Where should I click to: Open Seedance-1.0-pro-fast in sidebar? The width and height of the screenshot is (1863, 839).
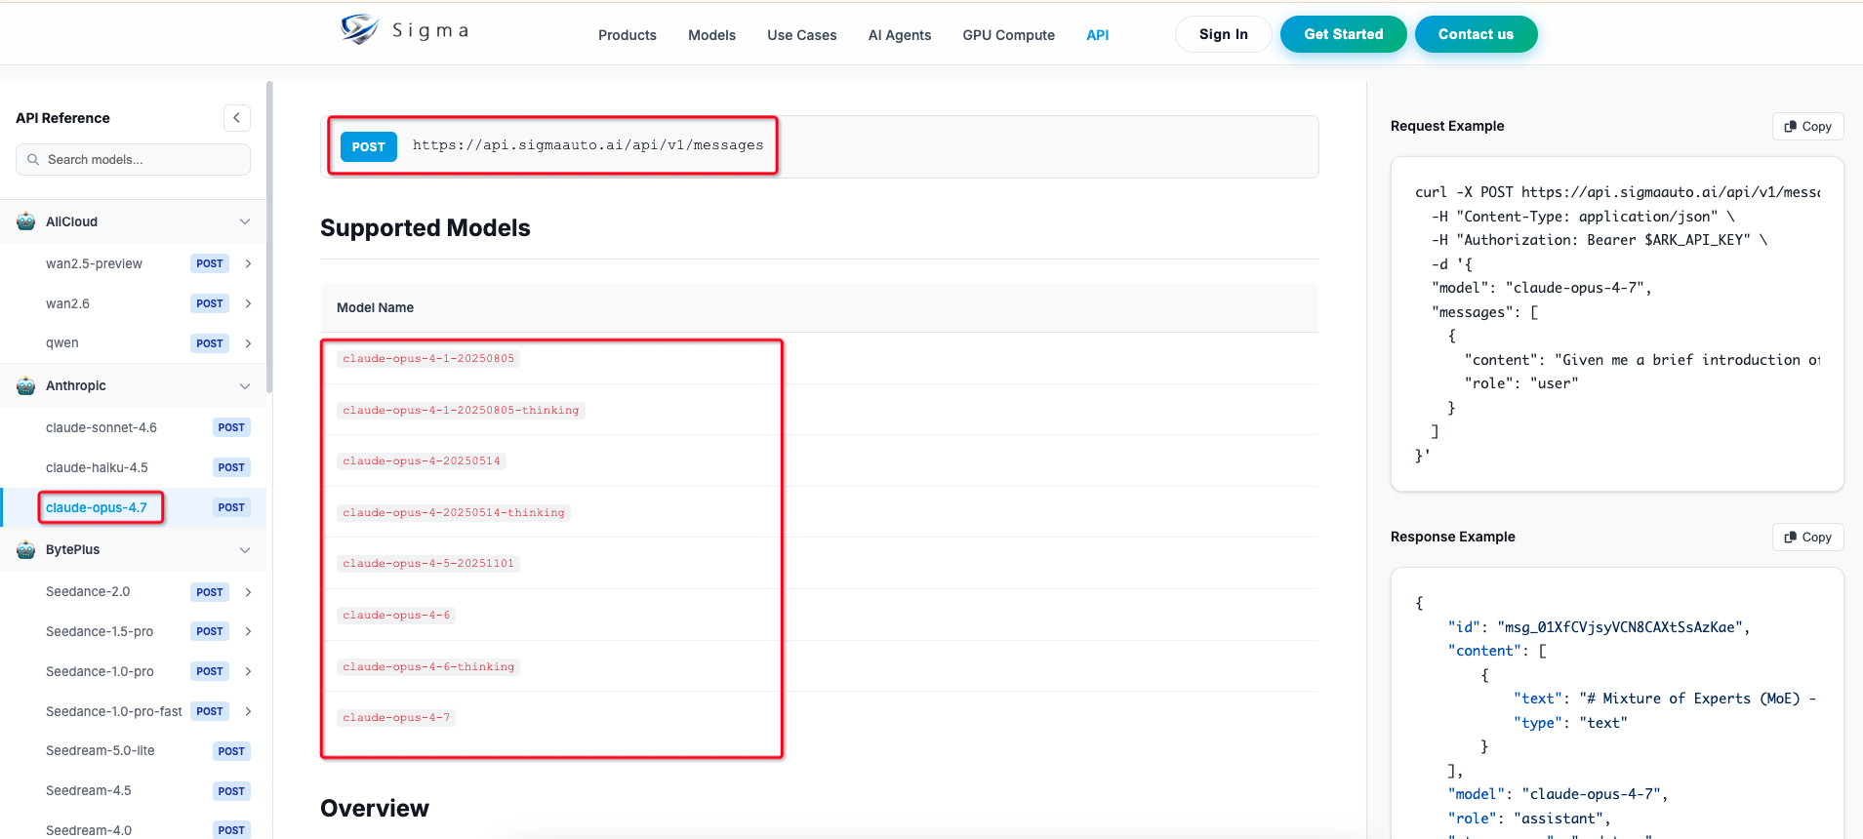click(x=114, y=711)
